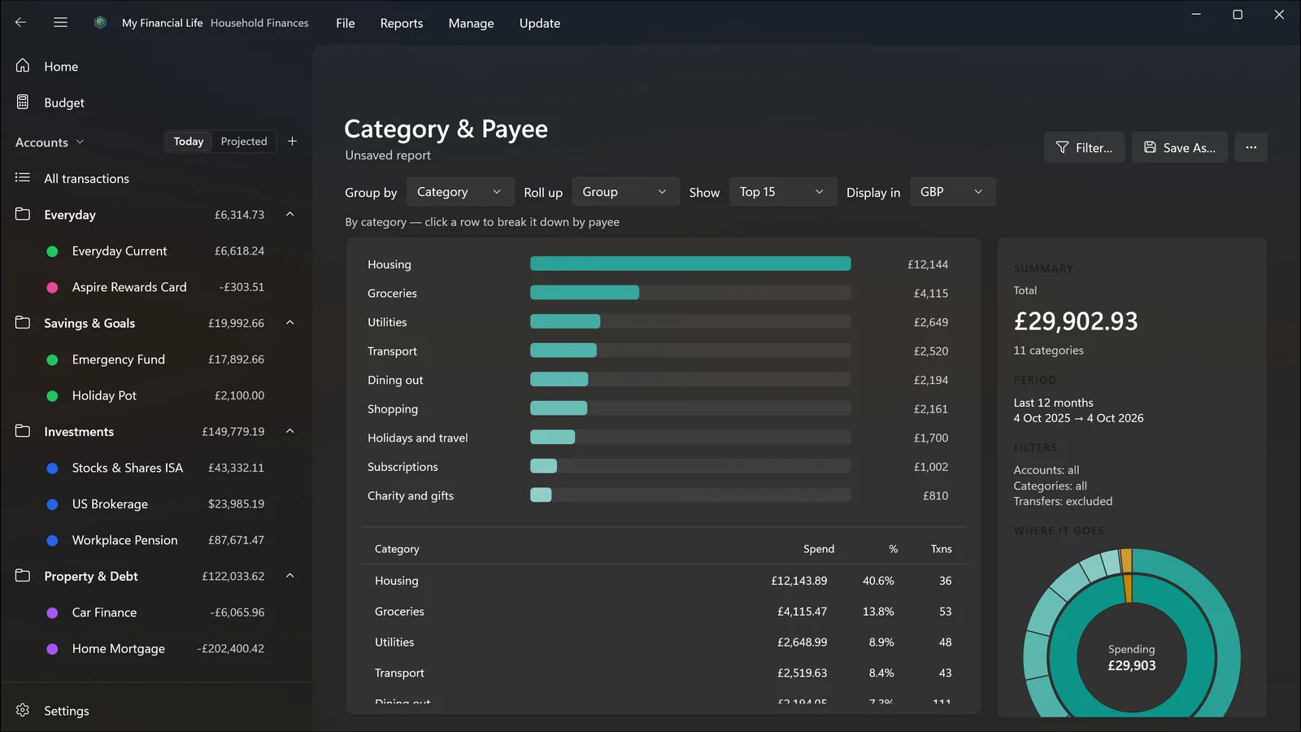Click the Property & Debt folder icon

tap(23, 576)
